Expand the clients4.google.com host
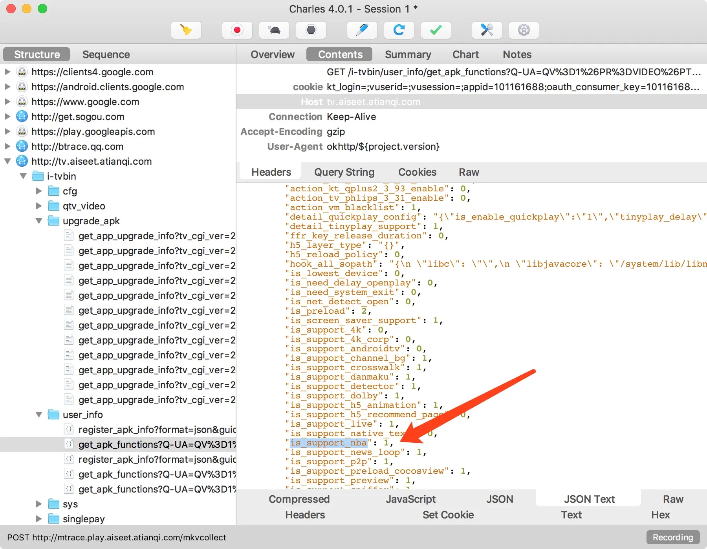 pyautogui.click(x=7, y=72)
